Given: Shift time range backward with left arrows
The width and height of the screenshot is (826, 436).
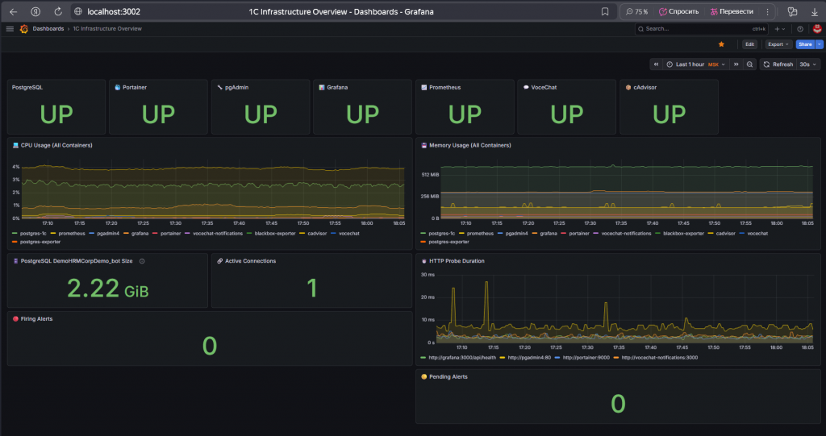Looking at the screenshot, I should point(657,64).
